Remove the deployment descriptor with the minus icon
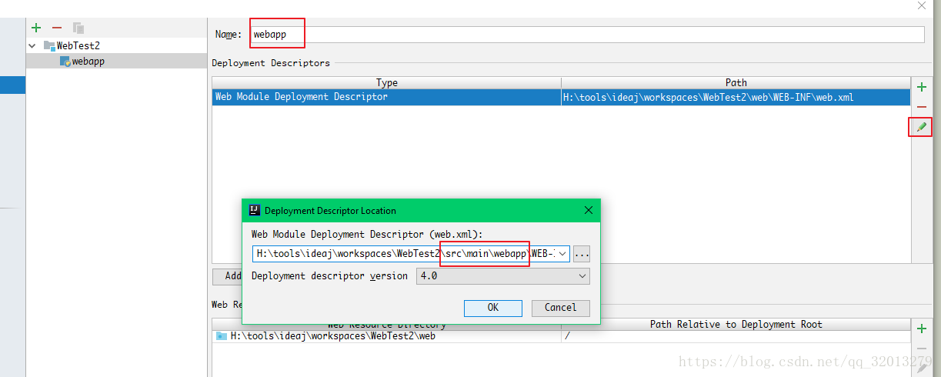The height and width of the screenshot is (377, 941). [x=922, y=107]
